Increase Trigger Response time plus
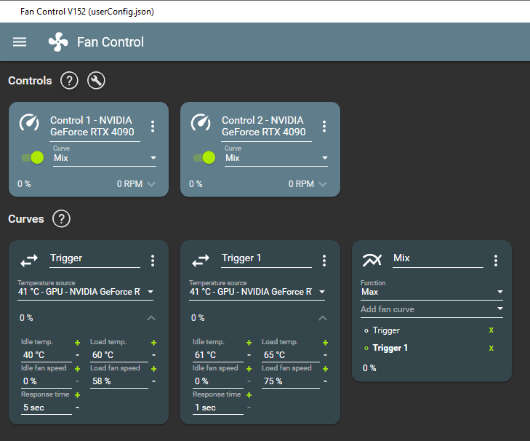 click(77, 395)
